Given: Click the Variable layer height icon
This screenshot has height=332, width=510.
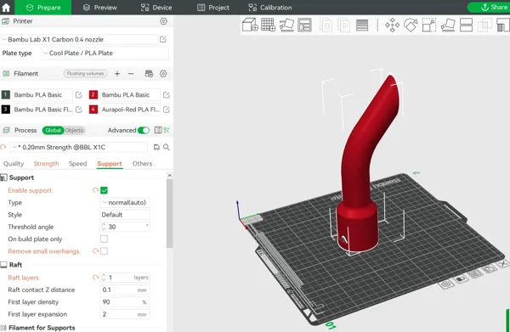Looking at the screenshot, I should click(362, 25).
